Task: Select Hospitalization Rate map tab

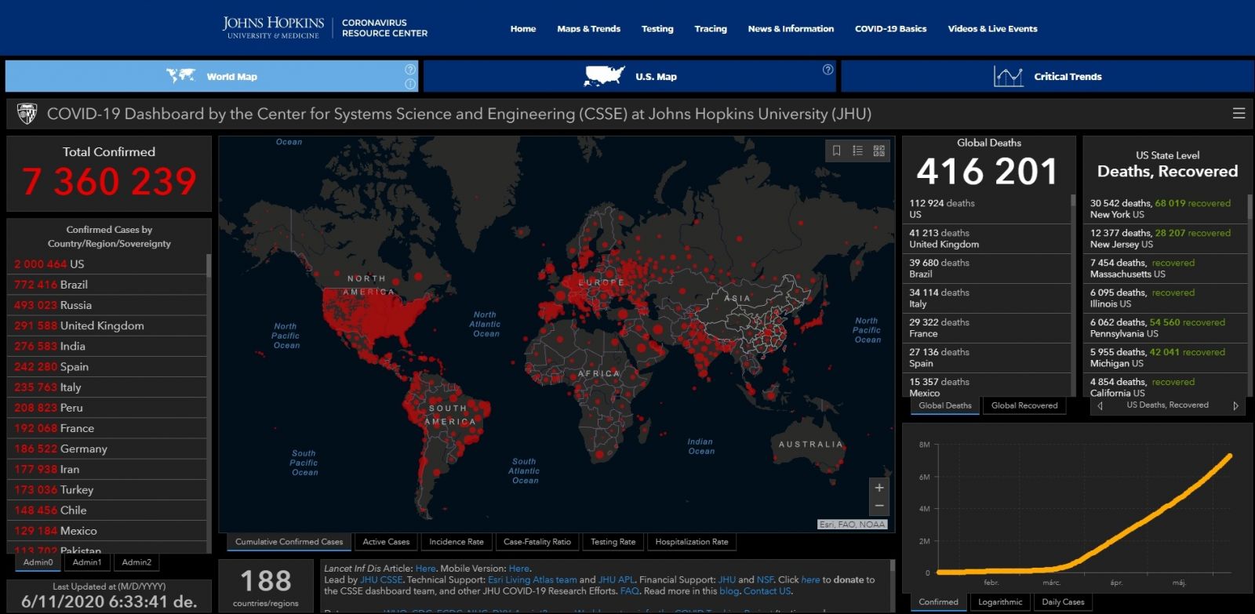Action: (x=692, y=542)
